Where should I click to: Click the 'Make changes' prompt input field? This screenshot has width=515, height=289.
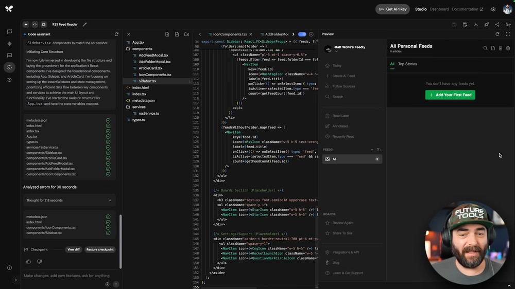click(x=66, y=276)
